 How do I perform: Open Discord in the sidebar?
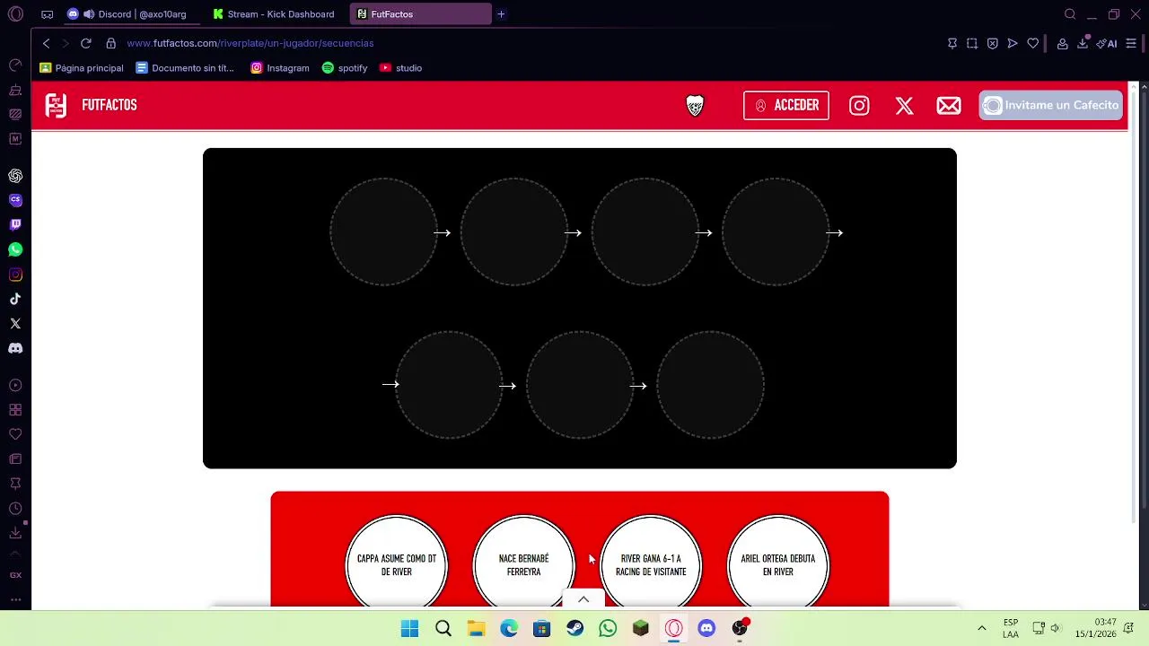coord(15,348)
